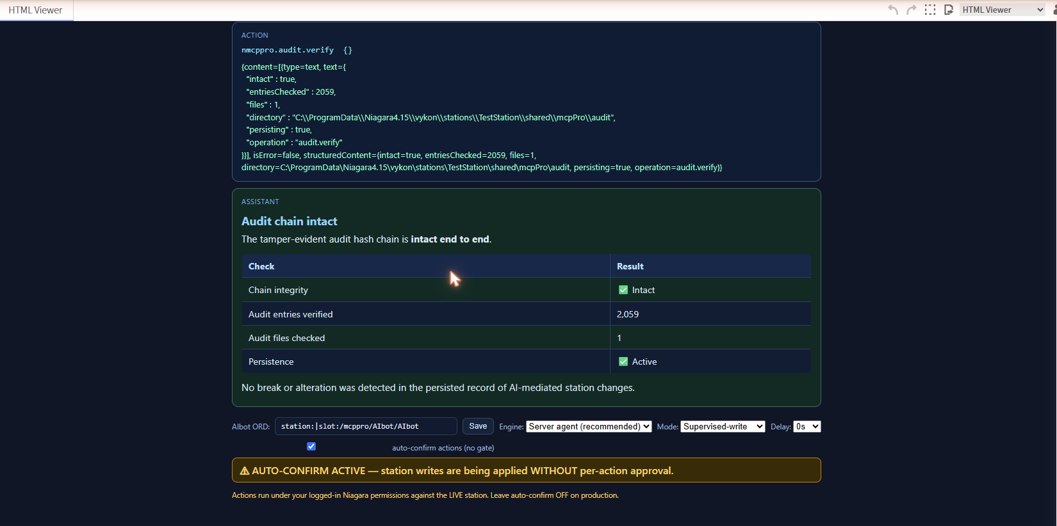Switch to the HTML Viewer tab
The width and height of the screenshot is (1057, 526).
(x=36, y=10)
